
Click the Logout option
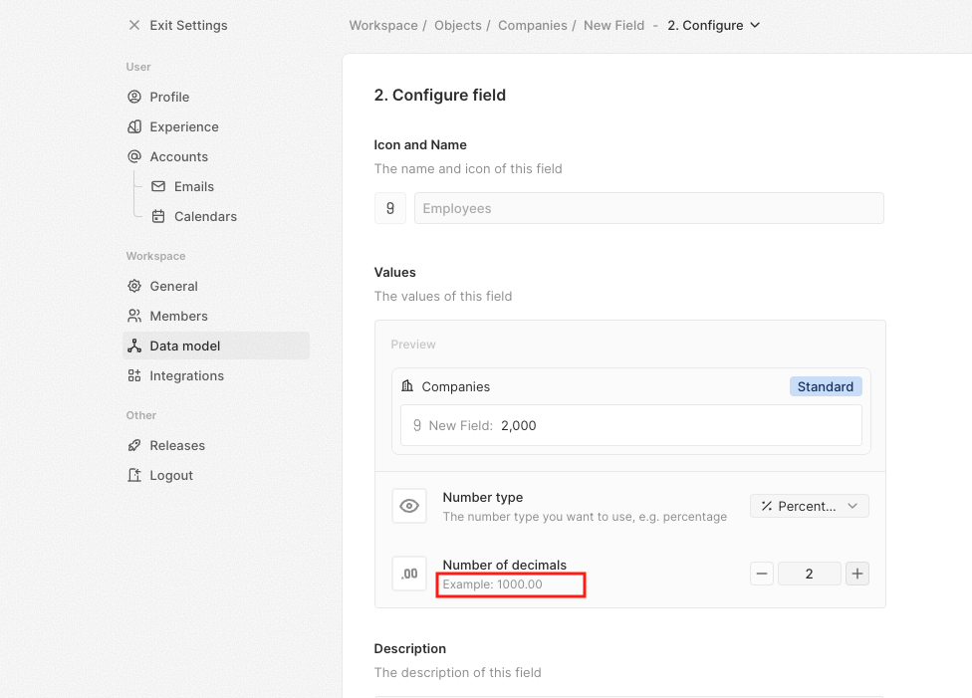171,475
